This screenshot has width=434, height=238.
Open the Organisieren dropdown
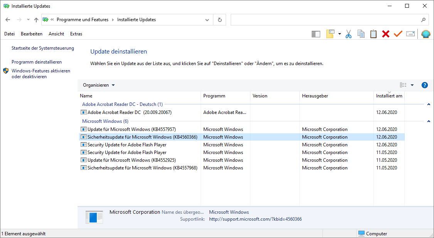(x=99, y=85)
